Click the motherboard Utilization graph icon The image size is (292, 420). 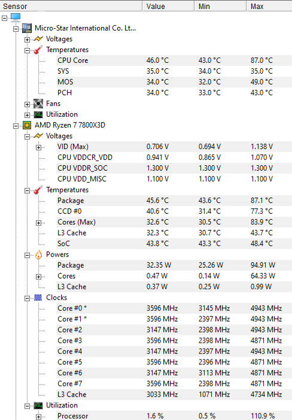point(38,114)
